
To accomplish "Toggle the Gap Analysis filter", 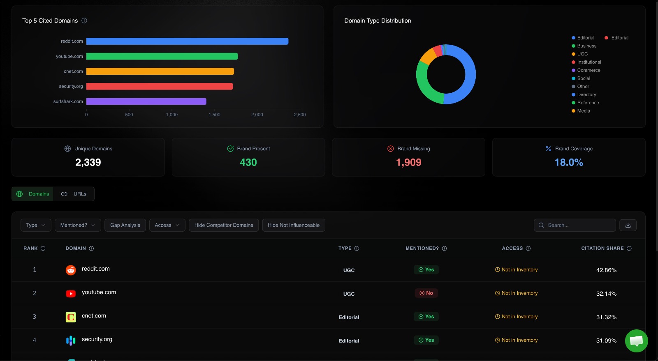I will [x=125, y=225].
